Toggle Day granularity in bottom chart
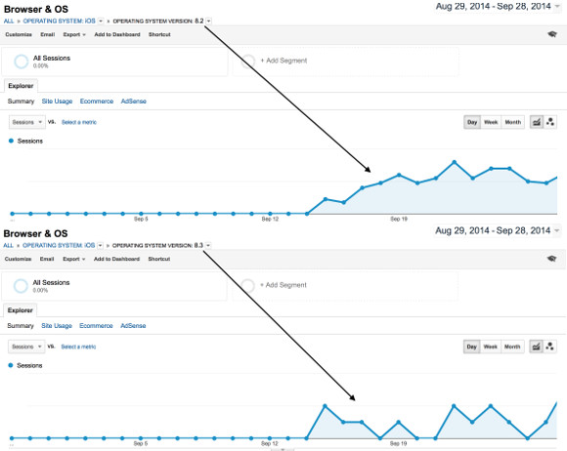 point(471,347)
